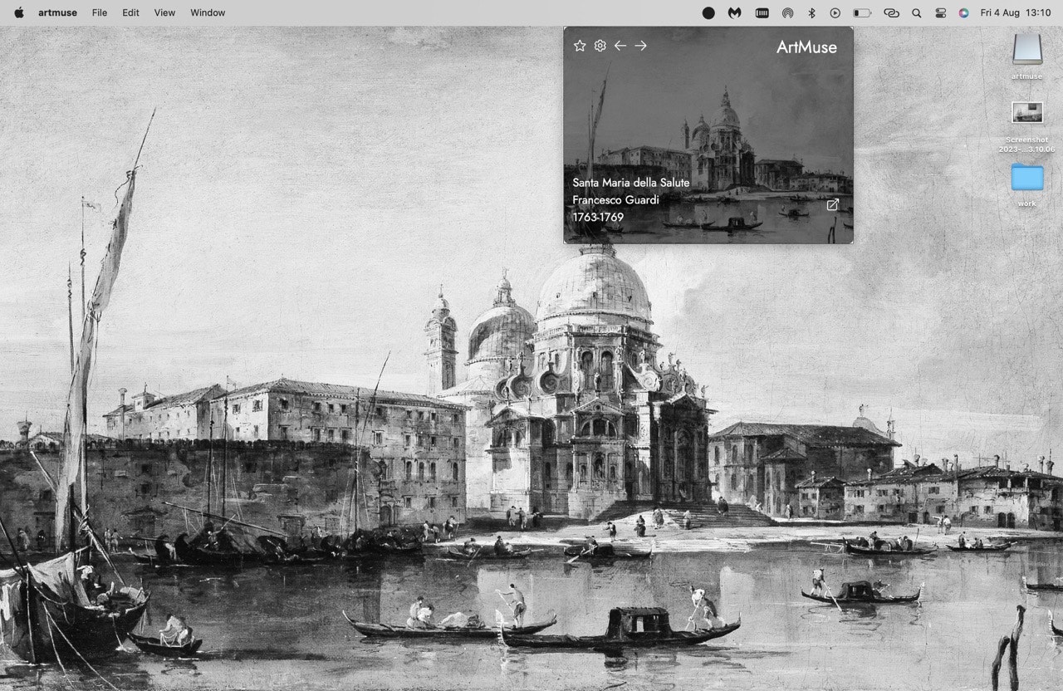Image resolution: width=1063 pixels, height=691 pixels.
Task: Click the play circle menu bar icon
Action: (x=835, y=12)
